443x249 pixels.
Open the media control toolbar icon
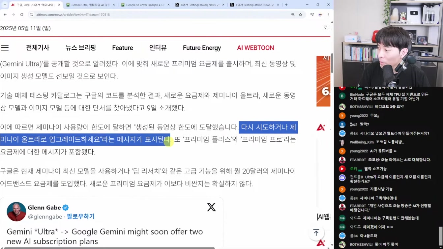point(312,14)
